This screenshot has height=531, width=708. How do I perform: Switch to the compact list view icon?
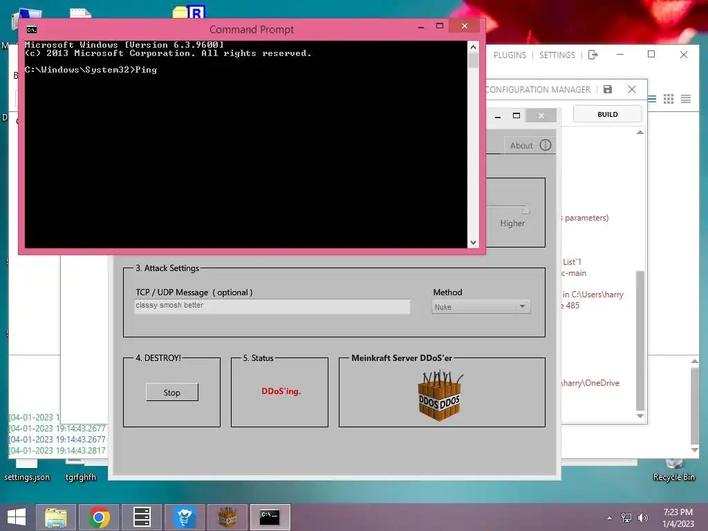(685, 99)
